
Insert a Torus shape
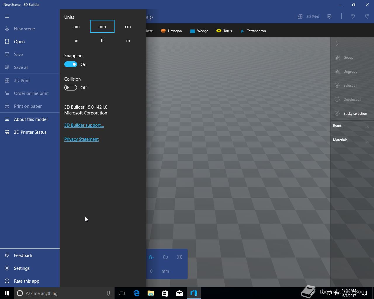(x=224, y=31)
